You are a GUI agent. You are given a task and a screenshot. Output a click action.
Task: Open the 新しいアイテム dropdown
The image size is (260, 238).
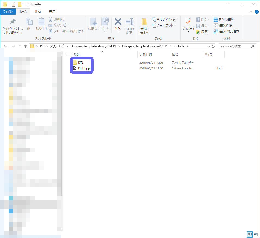click(165, 19)
